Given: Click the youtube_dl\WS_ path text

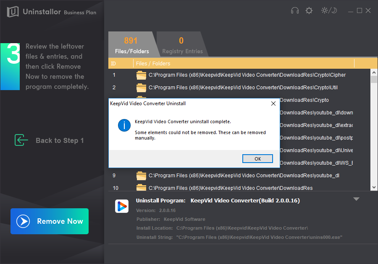Looking at the screenshot, I should click(316, 163).
